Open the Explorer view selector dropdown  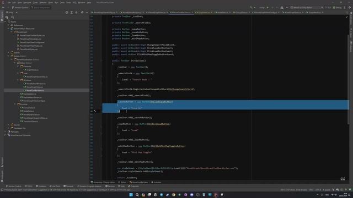click(12, 12)
